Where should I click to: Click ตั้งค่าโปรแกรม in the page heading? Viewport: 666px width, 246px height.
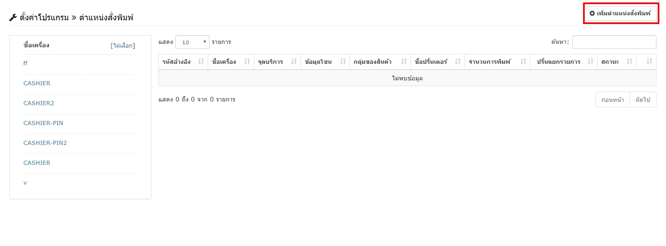coord(44,18)
